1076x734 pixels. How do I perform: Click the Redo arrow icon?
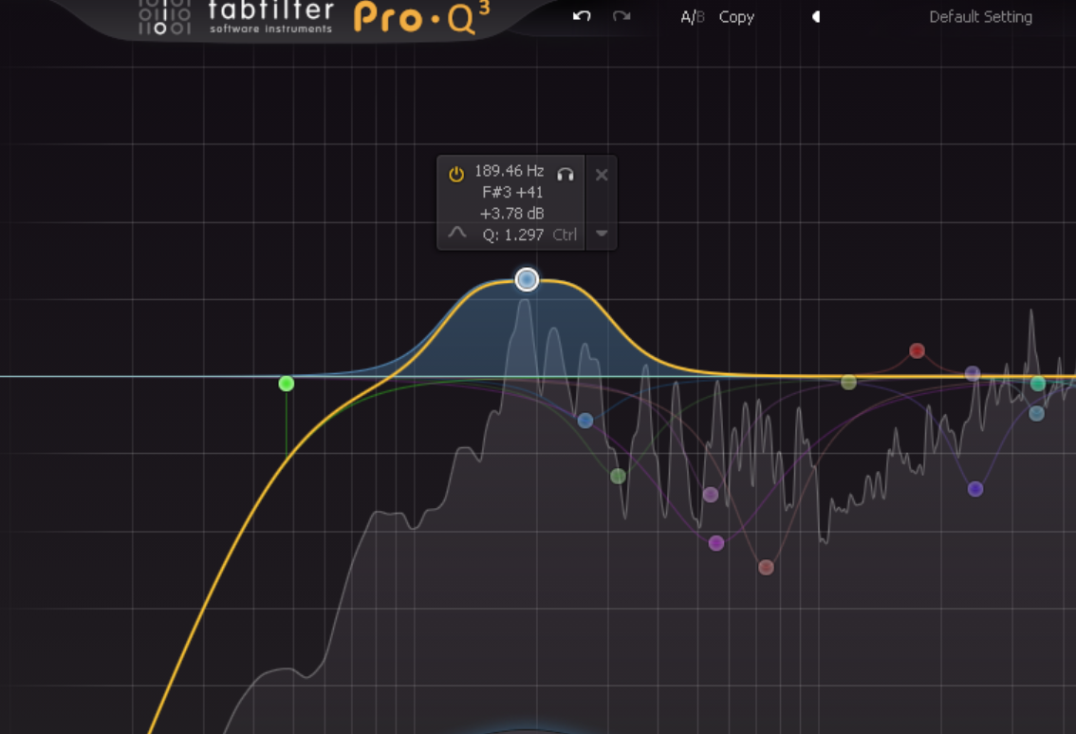coord(621,16)
